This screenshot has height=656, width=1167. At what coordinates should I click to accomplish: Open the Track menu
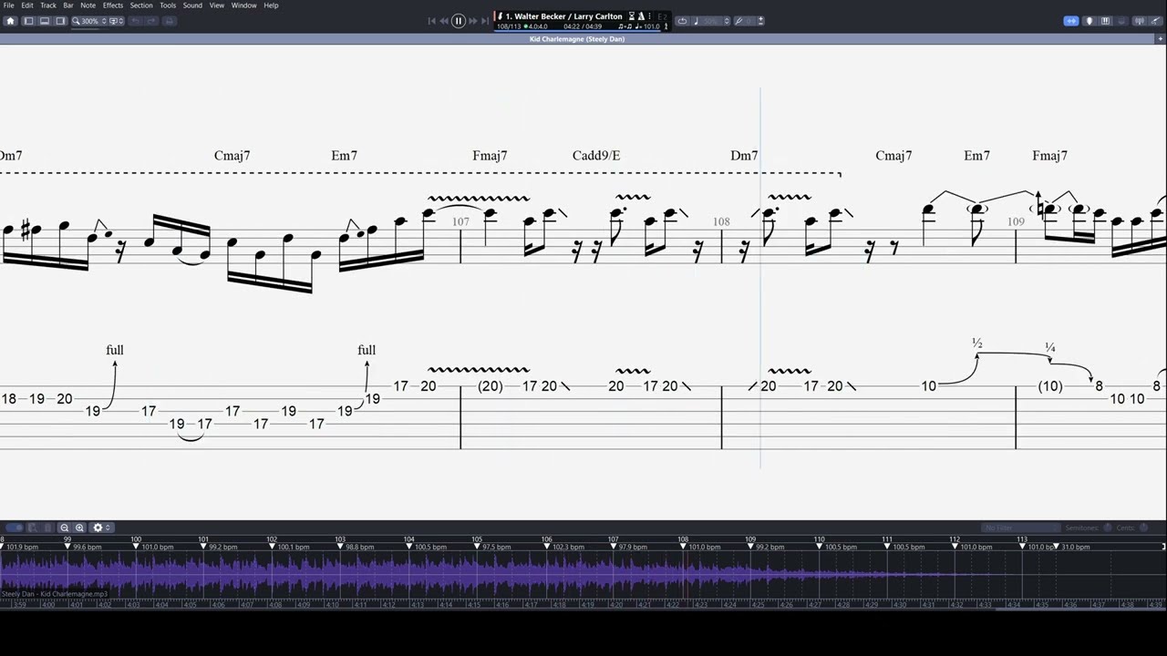(x=48, y=5)
